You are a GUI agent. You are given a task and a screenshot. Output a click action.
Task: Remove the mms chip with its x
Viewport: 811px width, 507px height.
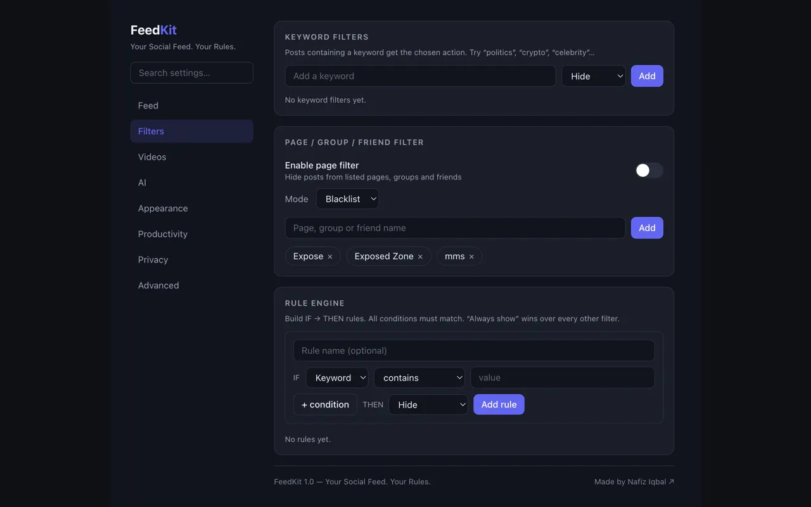(471, 257)
